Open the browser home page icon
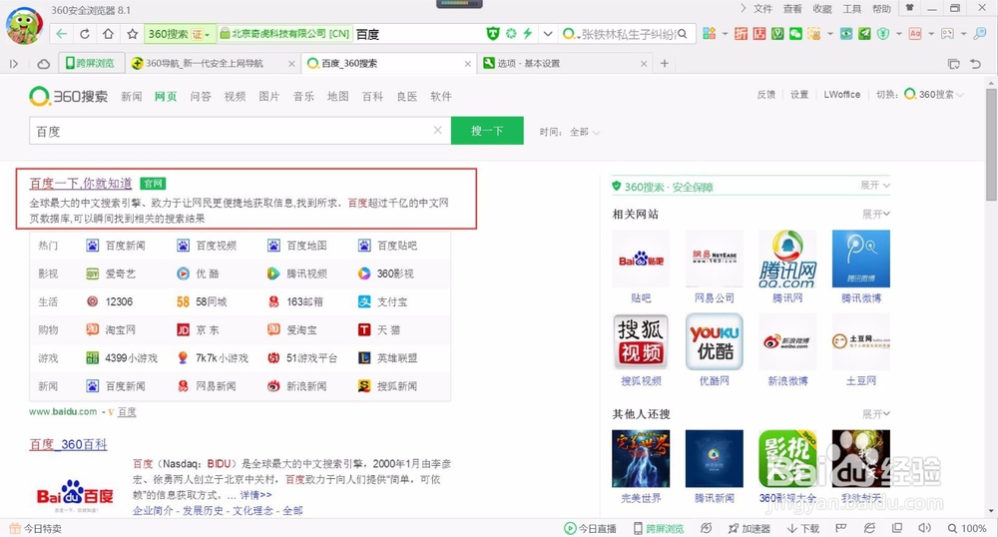Screen dimensions: 998x537 108,34
